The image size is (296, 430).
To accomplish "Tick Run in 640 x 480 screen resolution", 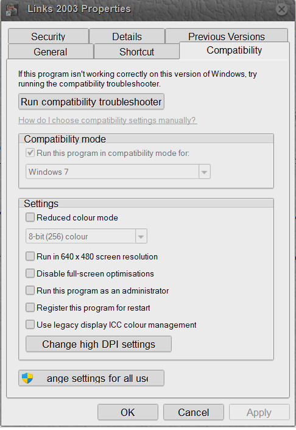I will (30, 256).
